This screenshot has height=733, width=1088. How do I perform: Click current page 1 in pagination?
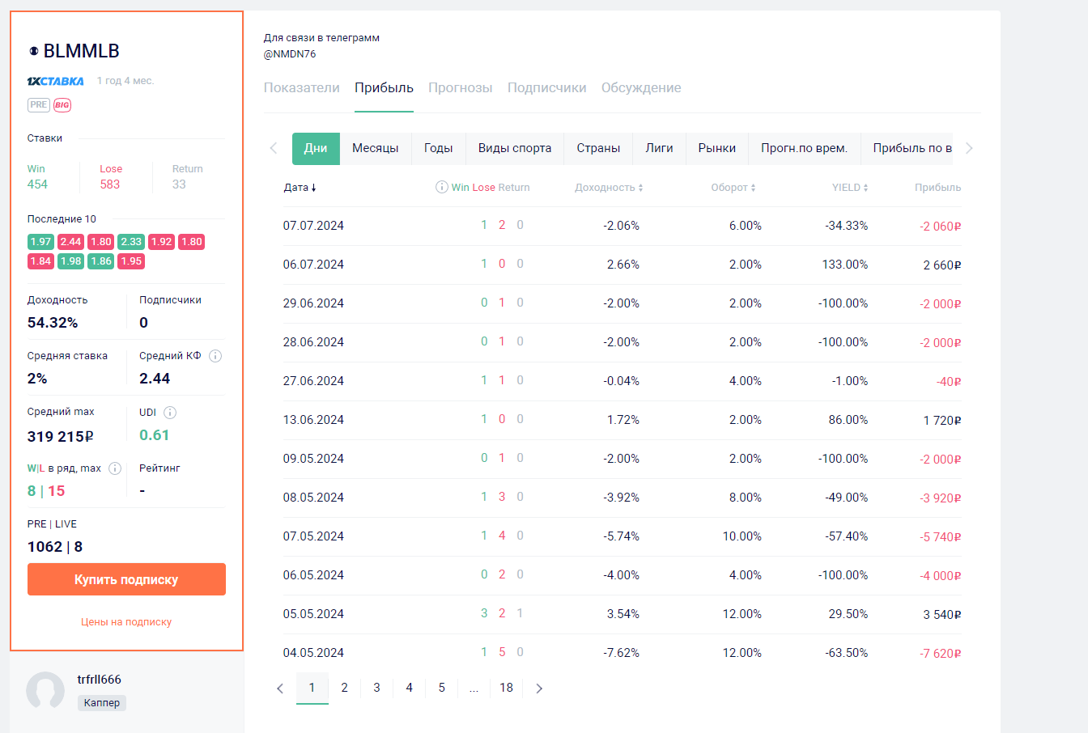pos(312,688)
